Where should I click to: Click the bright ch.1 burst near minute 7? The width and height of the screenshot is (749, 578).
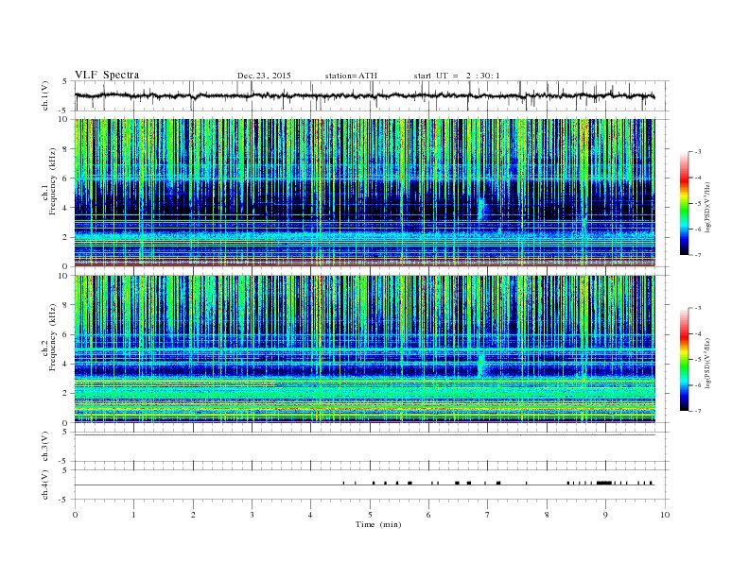tap(481, 208)
